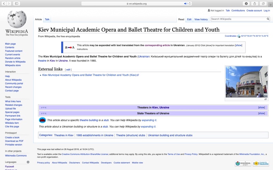Click the translation icon in the notice box

(70, 47)
